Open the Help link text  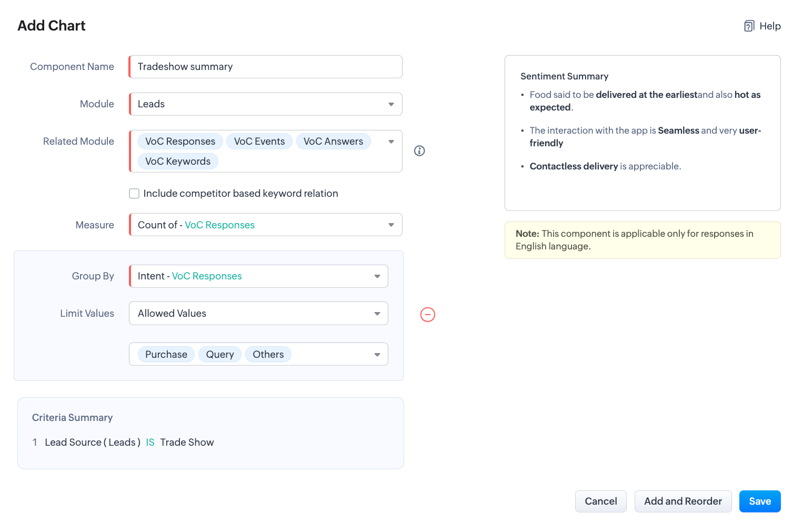(x=770, y=26)
